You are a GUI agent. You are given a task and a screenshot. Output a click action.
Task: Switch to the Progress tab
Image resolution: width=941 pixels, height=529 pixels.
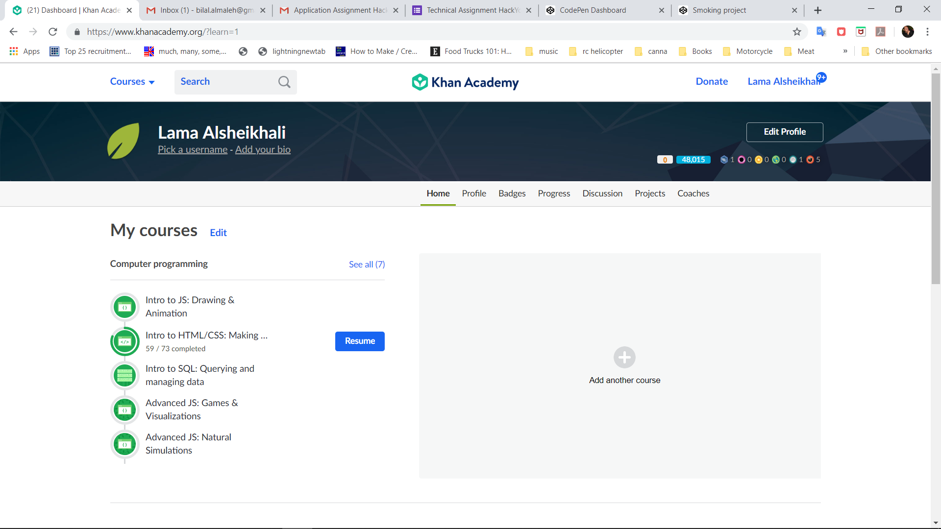tap(554, 193)
